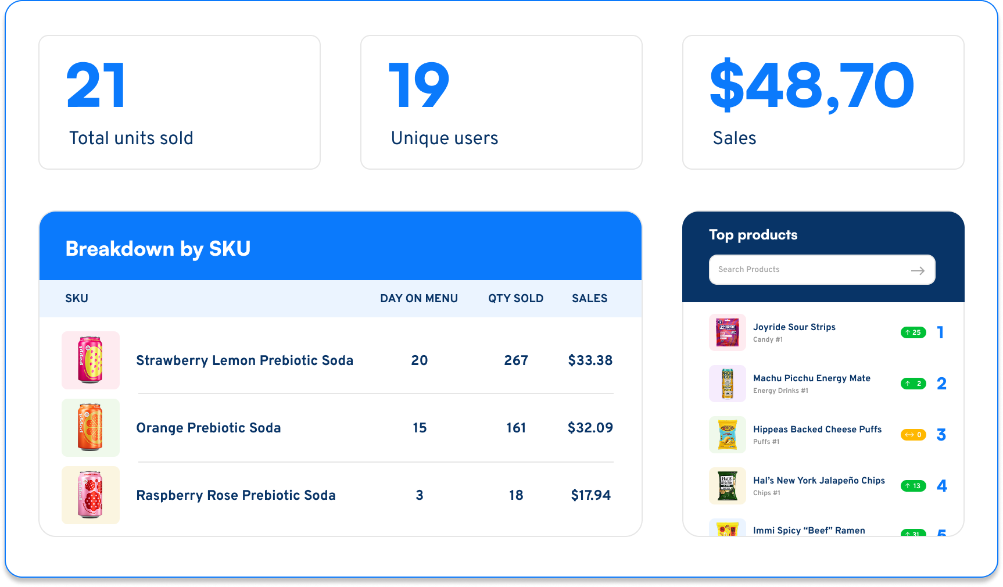Click the Candy #1 category label
The height and width of the screenshot is (587, 1003).
768,339
